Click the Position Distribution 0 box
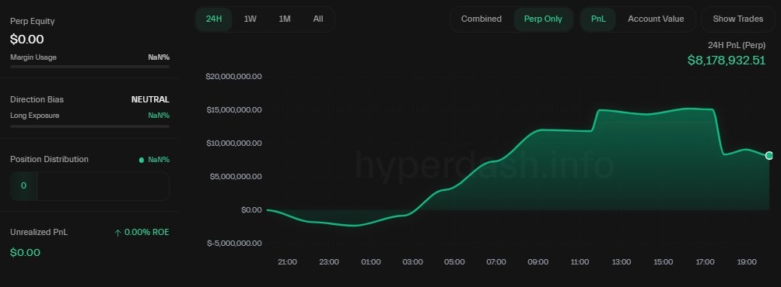This screenshot has height=287, width=781. [23, 185]
